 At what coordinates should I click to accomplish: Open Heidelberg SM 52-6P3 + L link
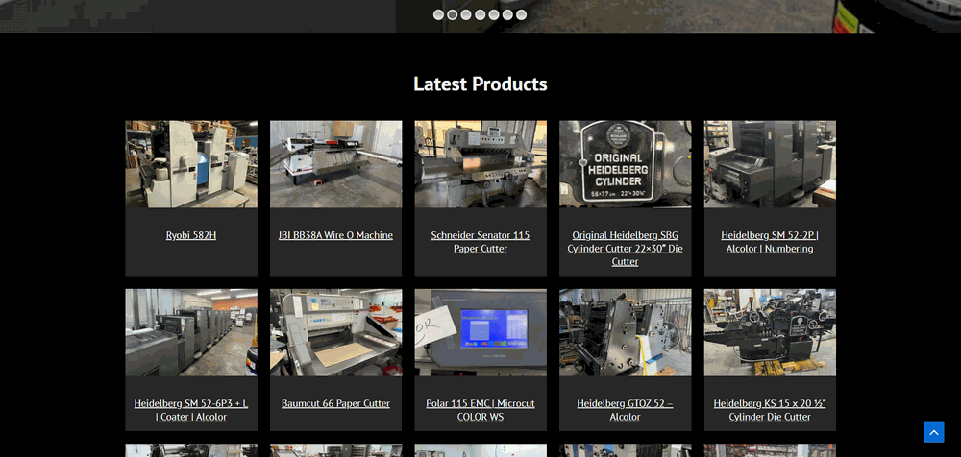click(x=190, y=410)
